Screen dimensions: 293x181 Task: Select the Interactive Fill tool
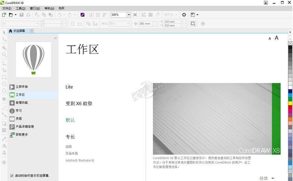pos(4,146)
